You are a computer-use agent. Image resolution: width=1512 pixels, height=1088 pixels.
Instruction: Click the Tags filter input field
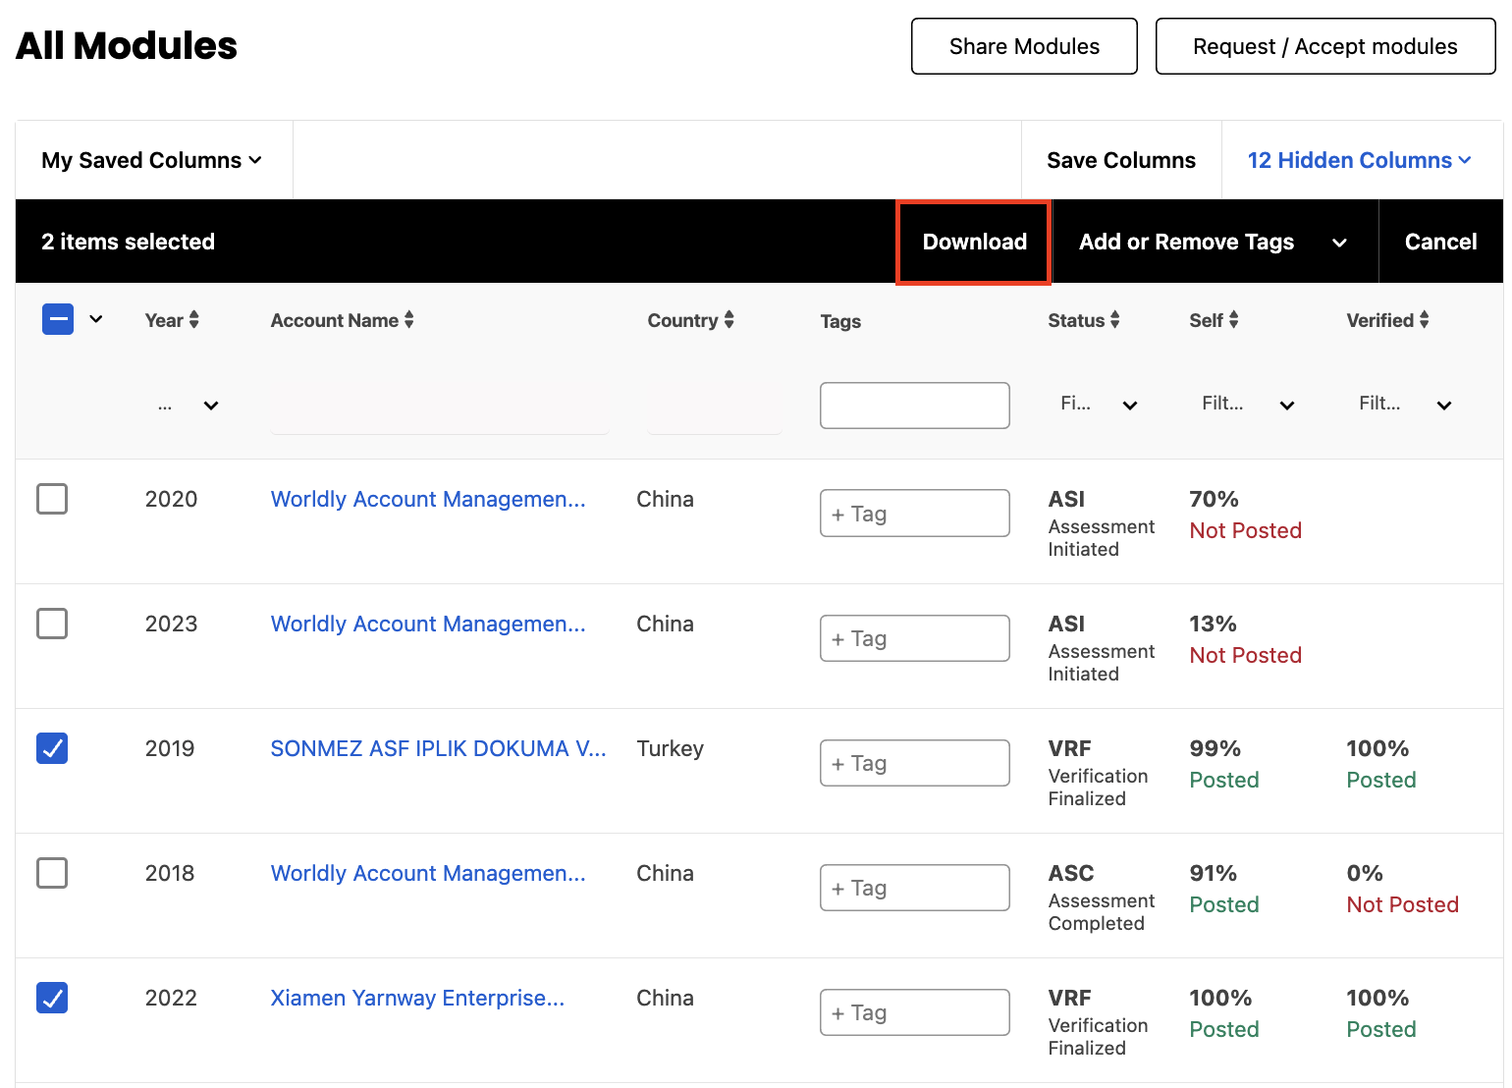point(914,406)
